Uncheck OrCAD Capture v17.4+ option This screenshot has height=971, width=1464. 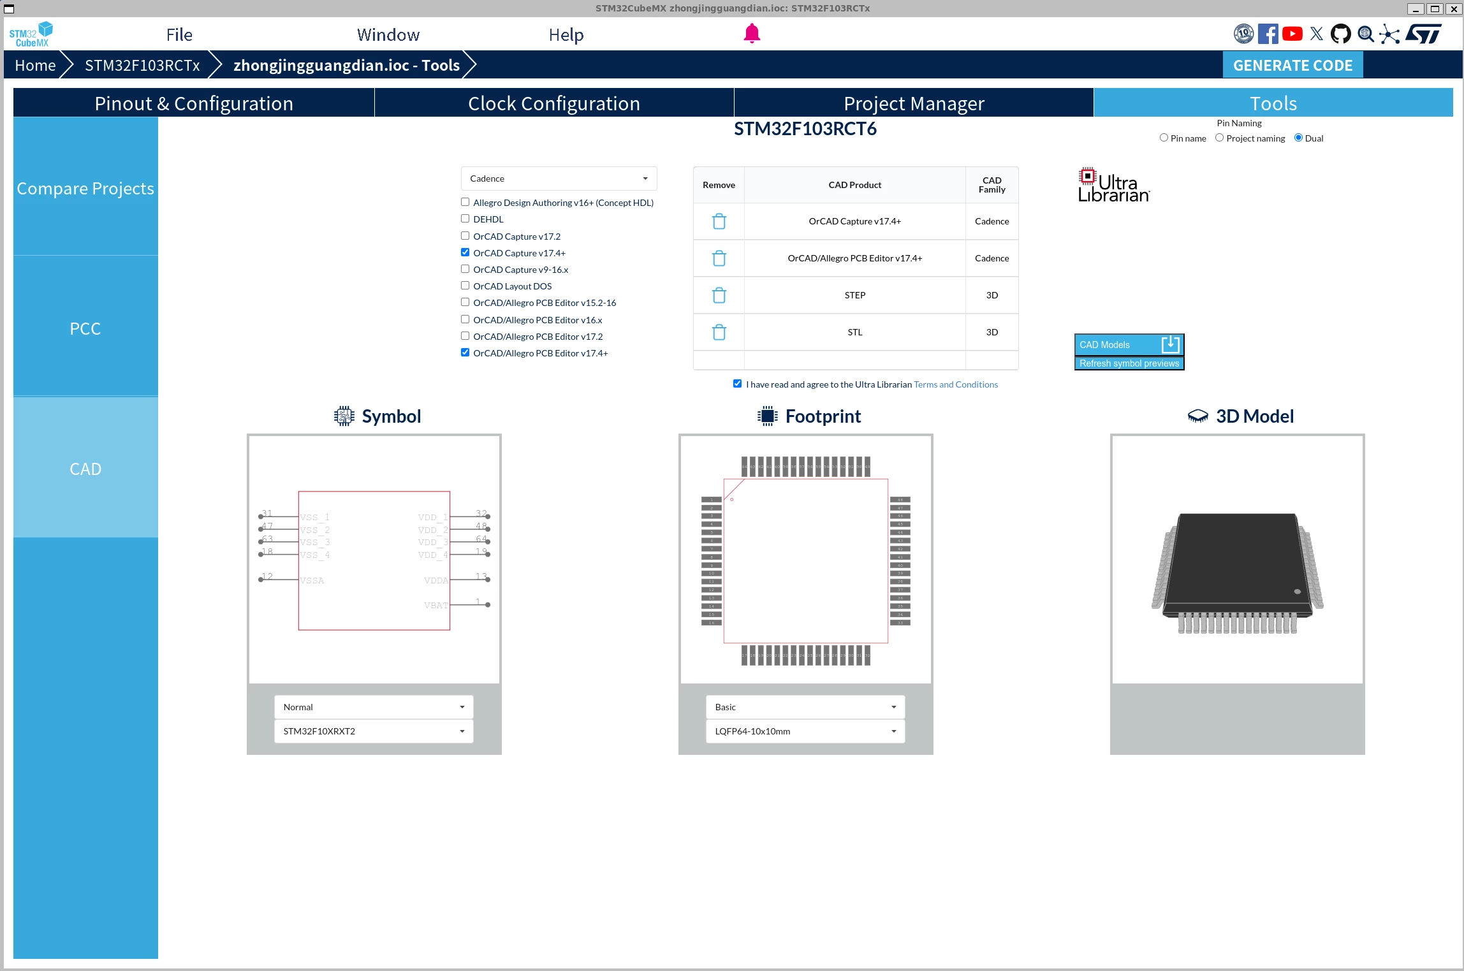(465, 252)
